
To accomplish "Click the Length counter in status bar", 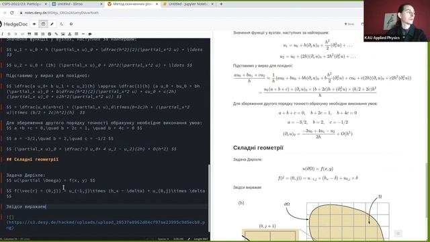I will [x=201, y=239].
